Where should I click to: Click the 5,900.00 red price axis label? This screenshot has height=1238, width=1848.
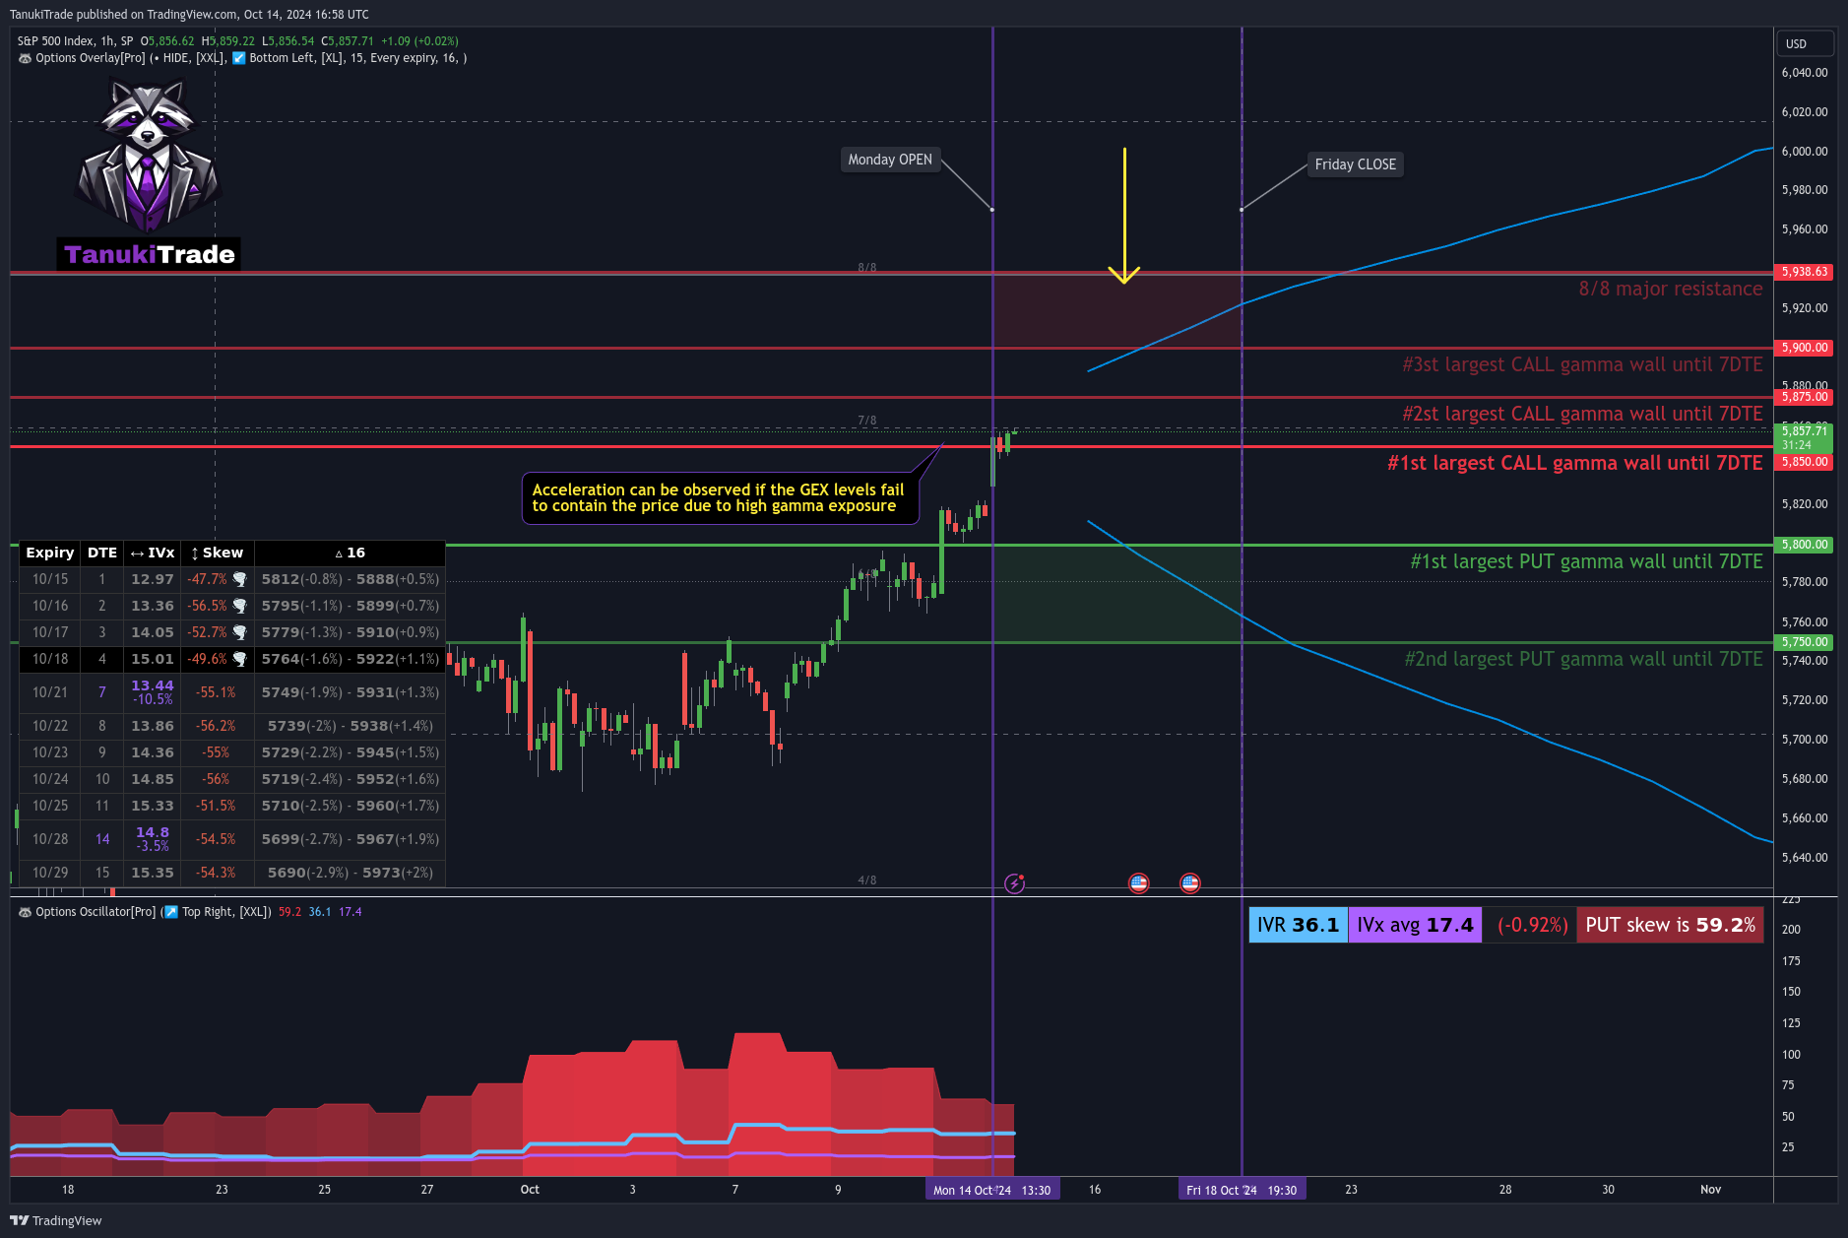[1804, 348]
